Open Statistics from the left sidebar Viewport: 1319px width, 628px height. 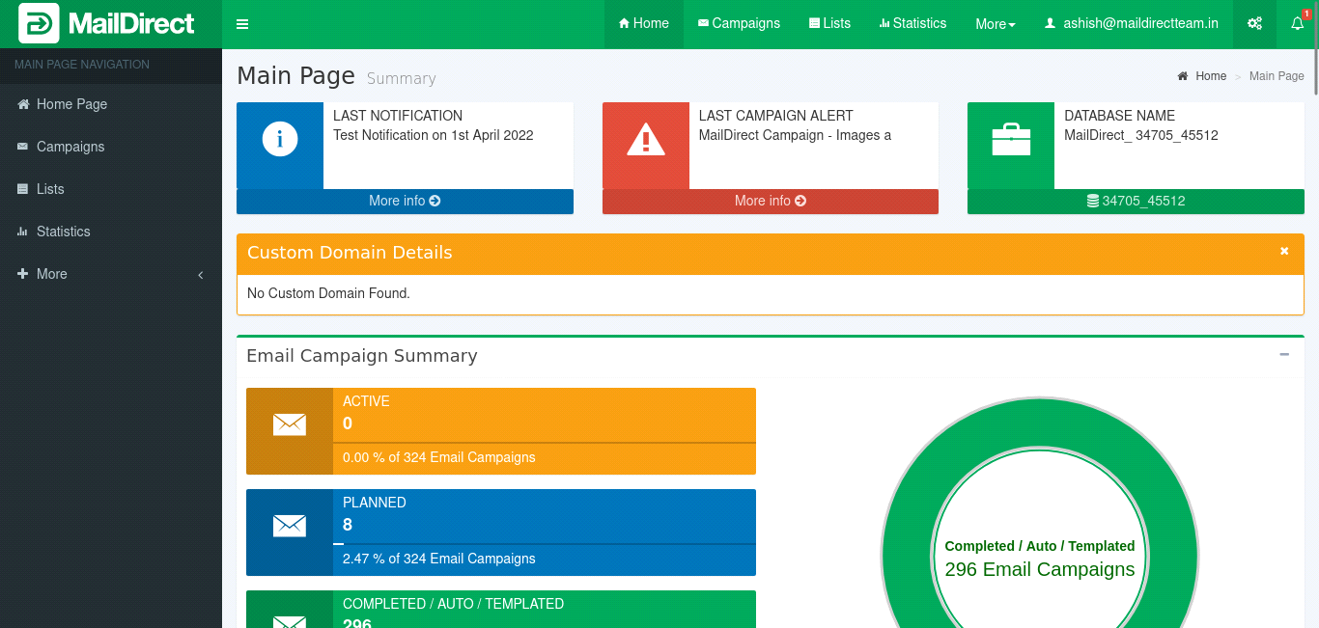pos(63,232)
